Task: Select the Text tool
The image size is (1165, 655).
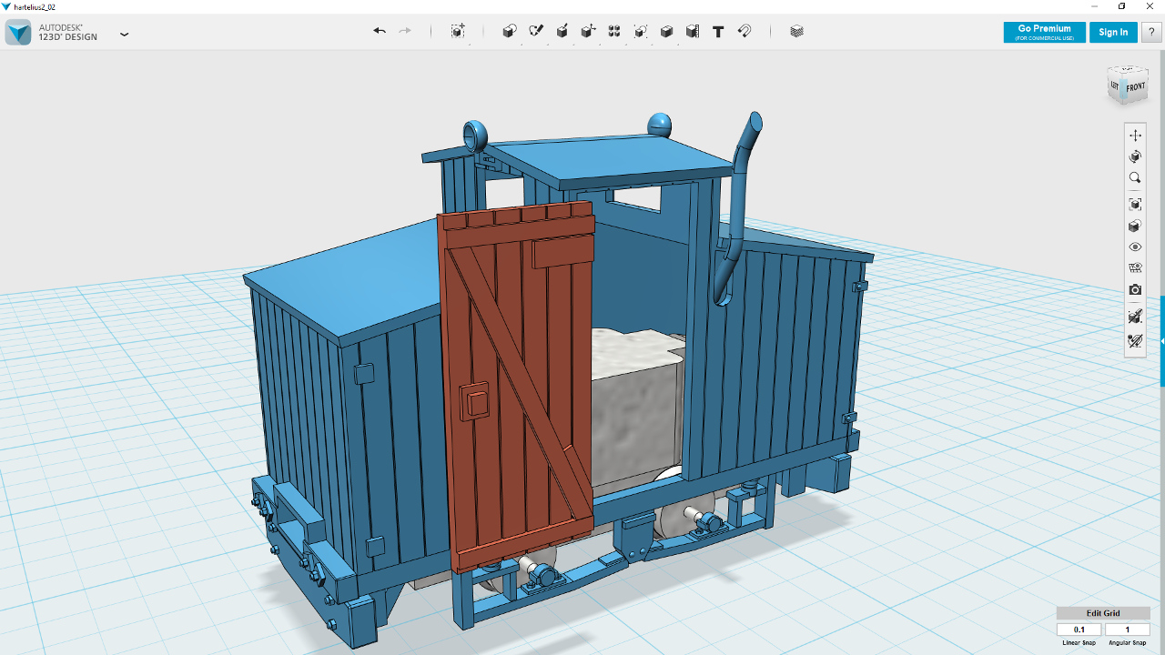Action: pyautogui.click(x=718, y=31)
